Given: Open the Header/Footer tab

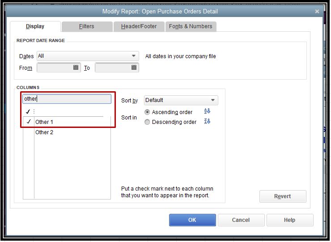Looking at the screenshot, I should point(139,26).
